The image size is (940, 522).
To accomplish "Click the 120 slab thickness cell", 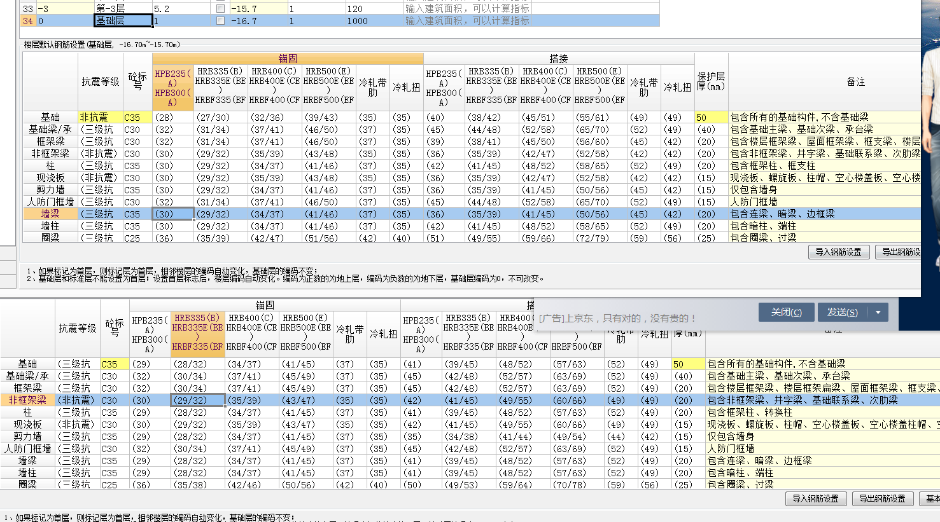I will pyautogui.click(x=374, y=9).
